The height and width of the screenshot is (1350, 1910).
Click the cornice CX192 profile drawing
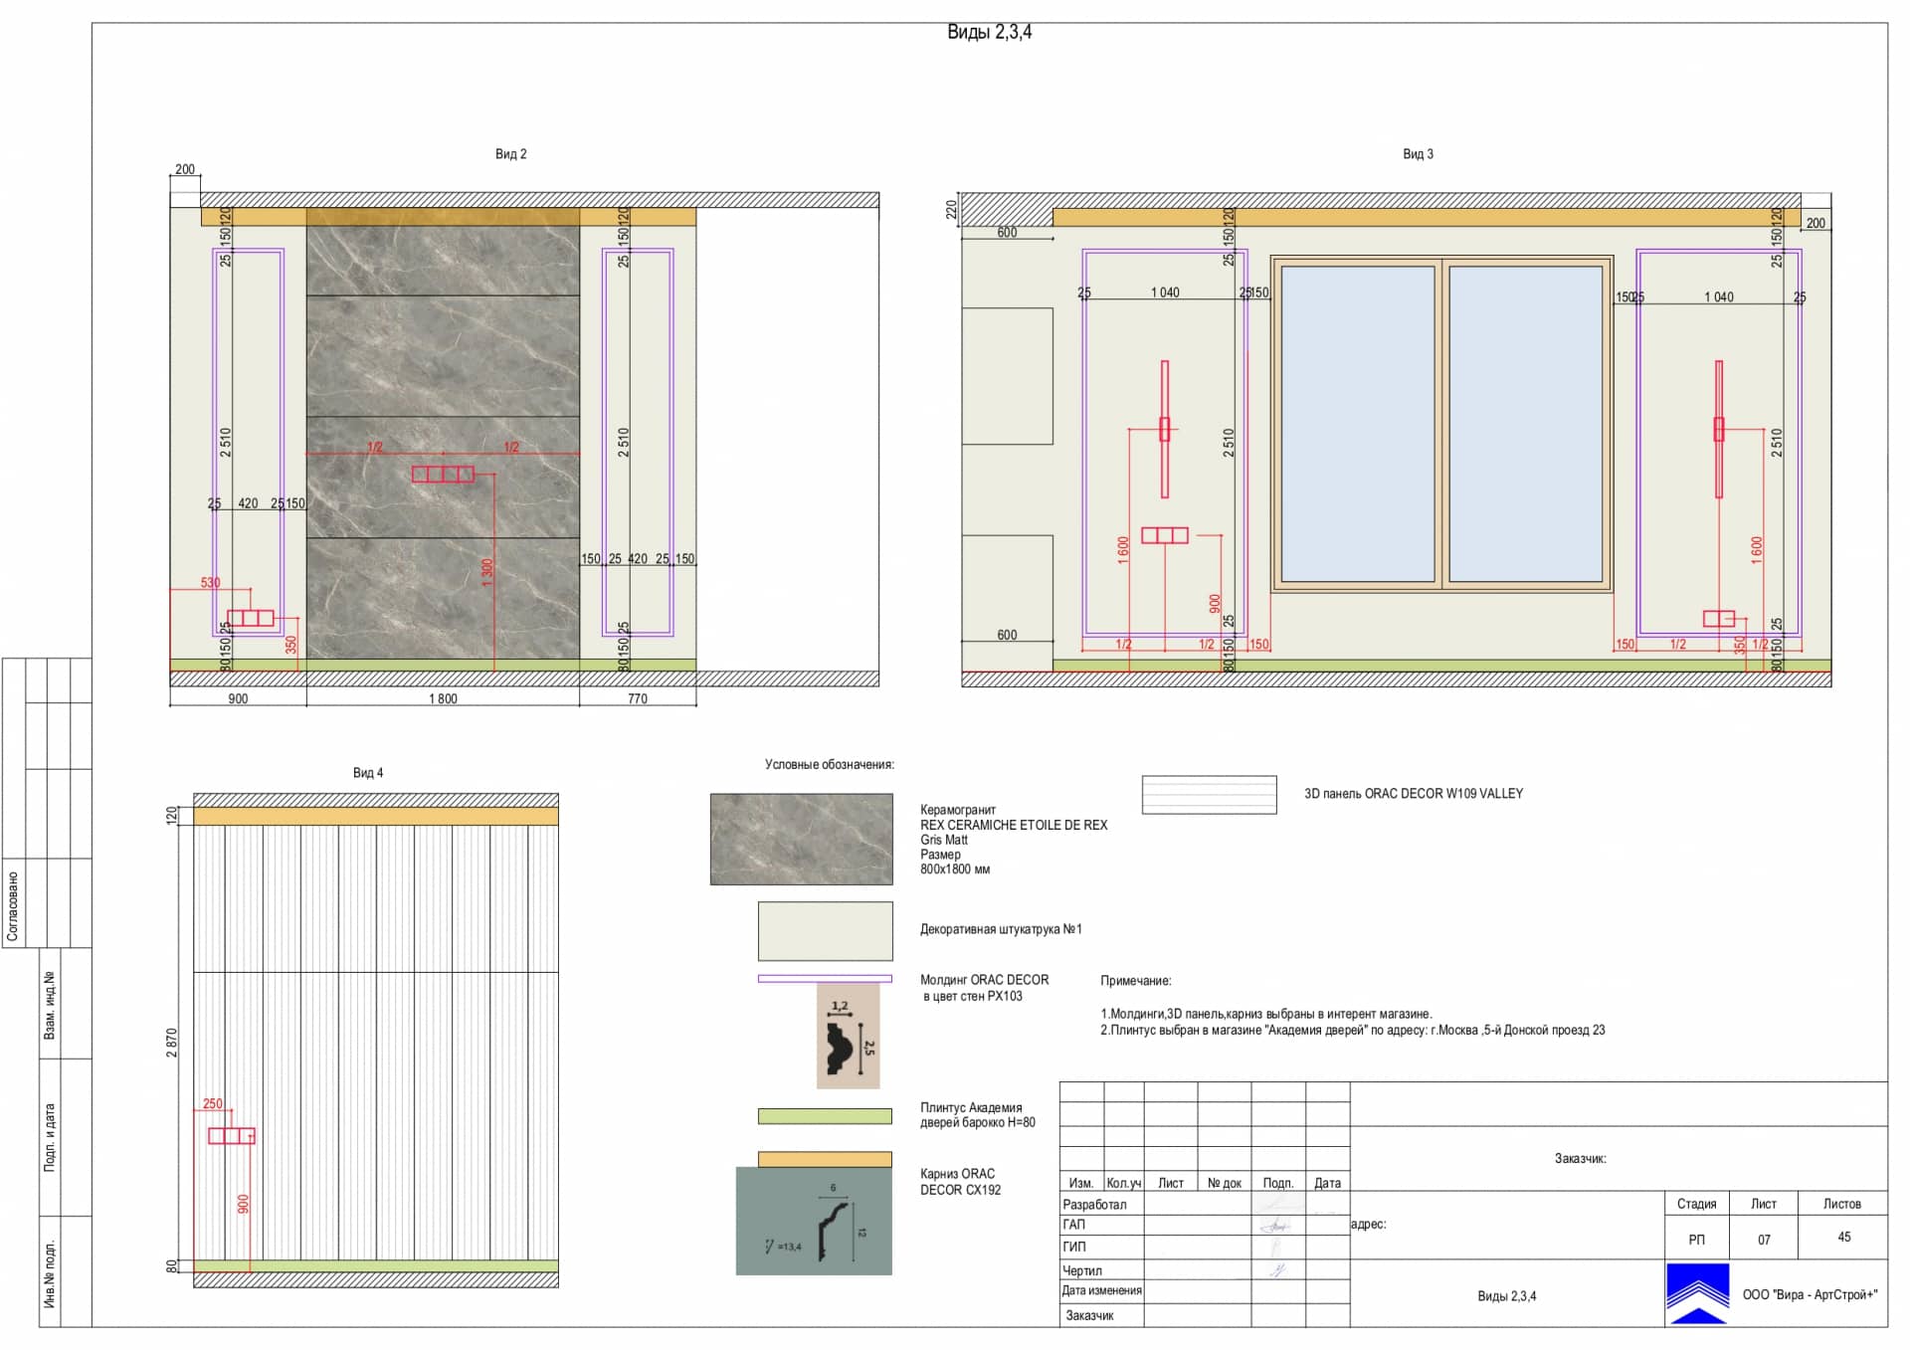point(814,1221)
